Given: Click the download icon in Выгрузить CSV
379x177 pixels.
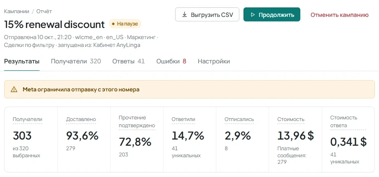Looking at the screenshot, I should tap(185, 14).
